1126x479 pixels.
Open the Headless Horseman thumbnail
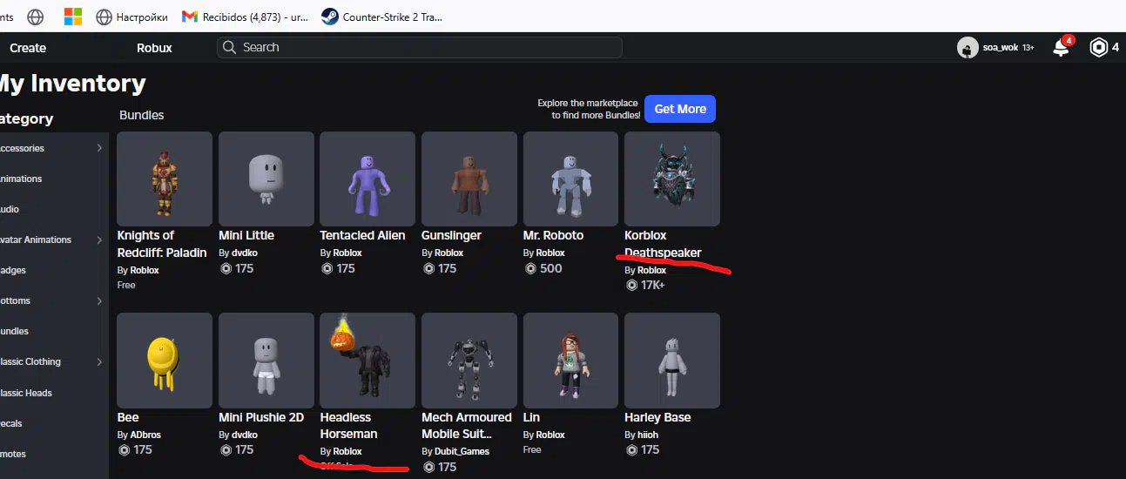pos(367,361)
